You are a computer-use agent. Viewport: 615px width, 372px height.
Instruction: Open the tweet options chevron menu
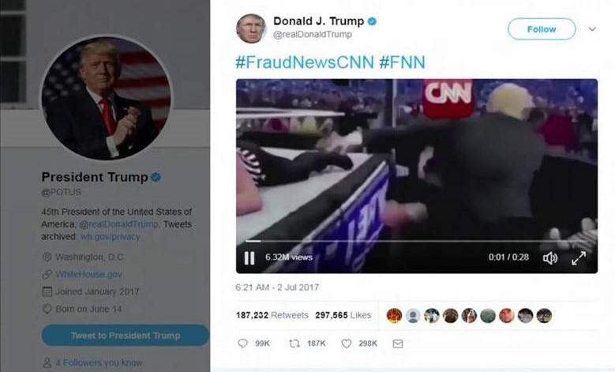pyautogui.click(x=592, y=29)
